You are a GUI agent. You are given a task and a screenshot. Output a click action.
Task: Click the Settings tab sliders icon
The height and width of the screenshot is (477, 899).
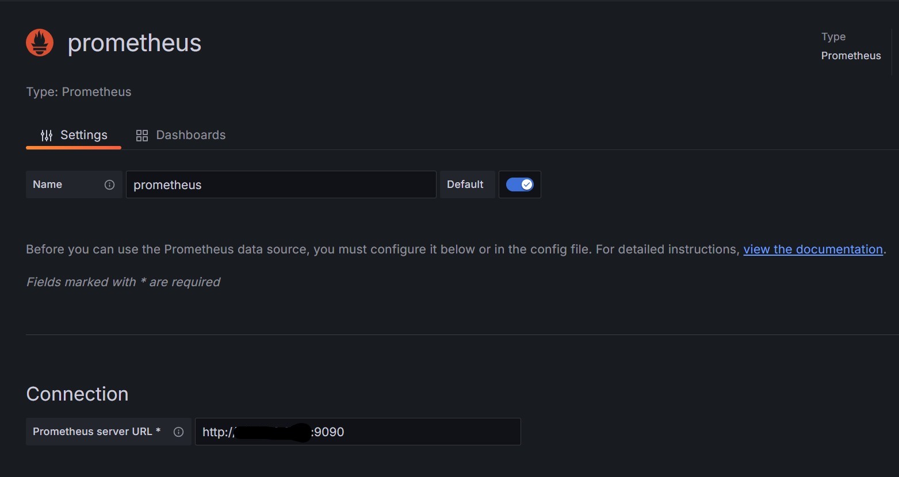(47, 136)
